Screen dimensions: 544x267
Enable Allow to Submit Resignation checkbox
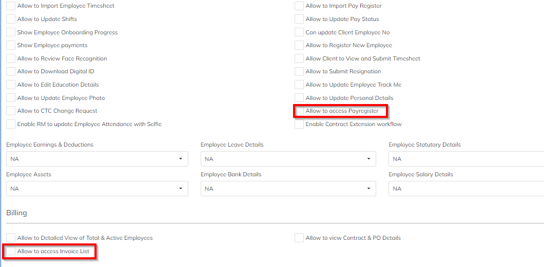coord(299,72)
